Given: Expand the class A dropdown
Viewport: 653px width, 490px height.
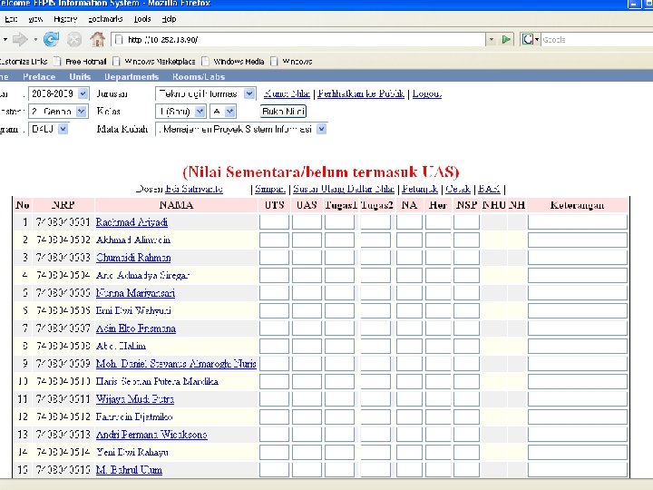Looking at the screenshot, I should pos(229,112).
